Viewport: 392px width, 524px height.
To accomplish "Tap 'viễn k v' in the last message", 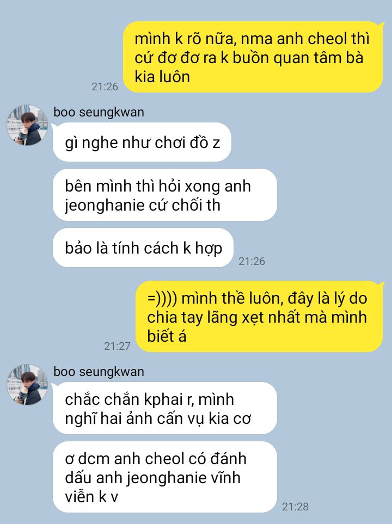I will click(x=91, y=497).
